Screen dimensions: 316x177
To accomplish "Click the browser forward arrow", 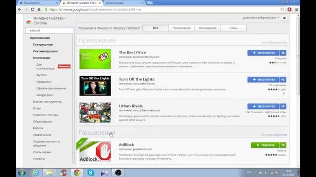I will pos(26,9).
